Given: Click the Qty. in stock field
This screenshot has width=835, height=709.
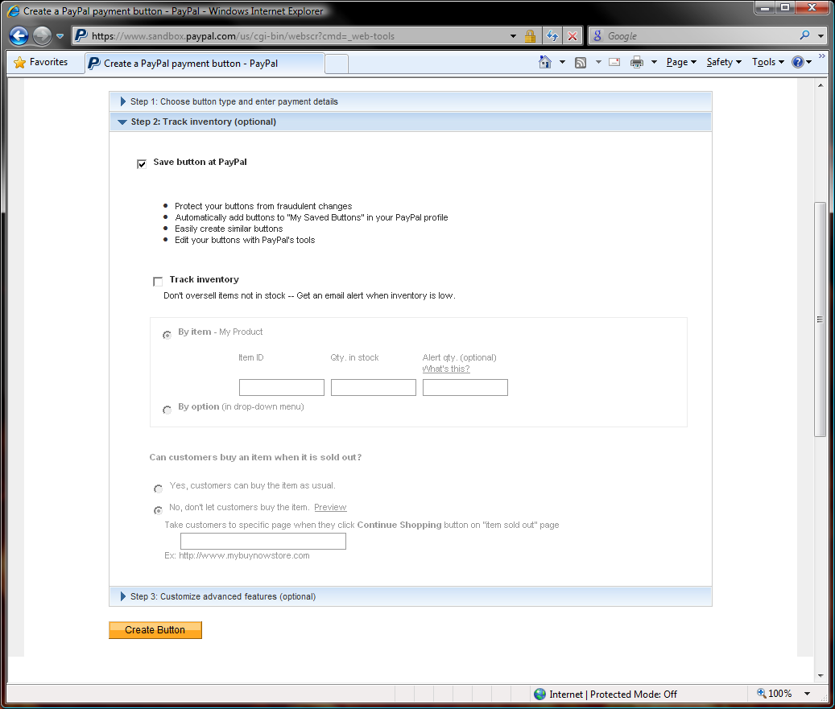Looking at the screenshot, I should pyautogui.click(x=374, y=388).
